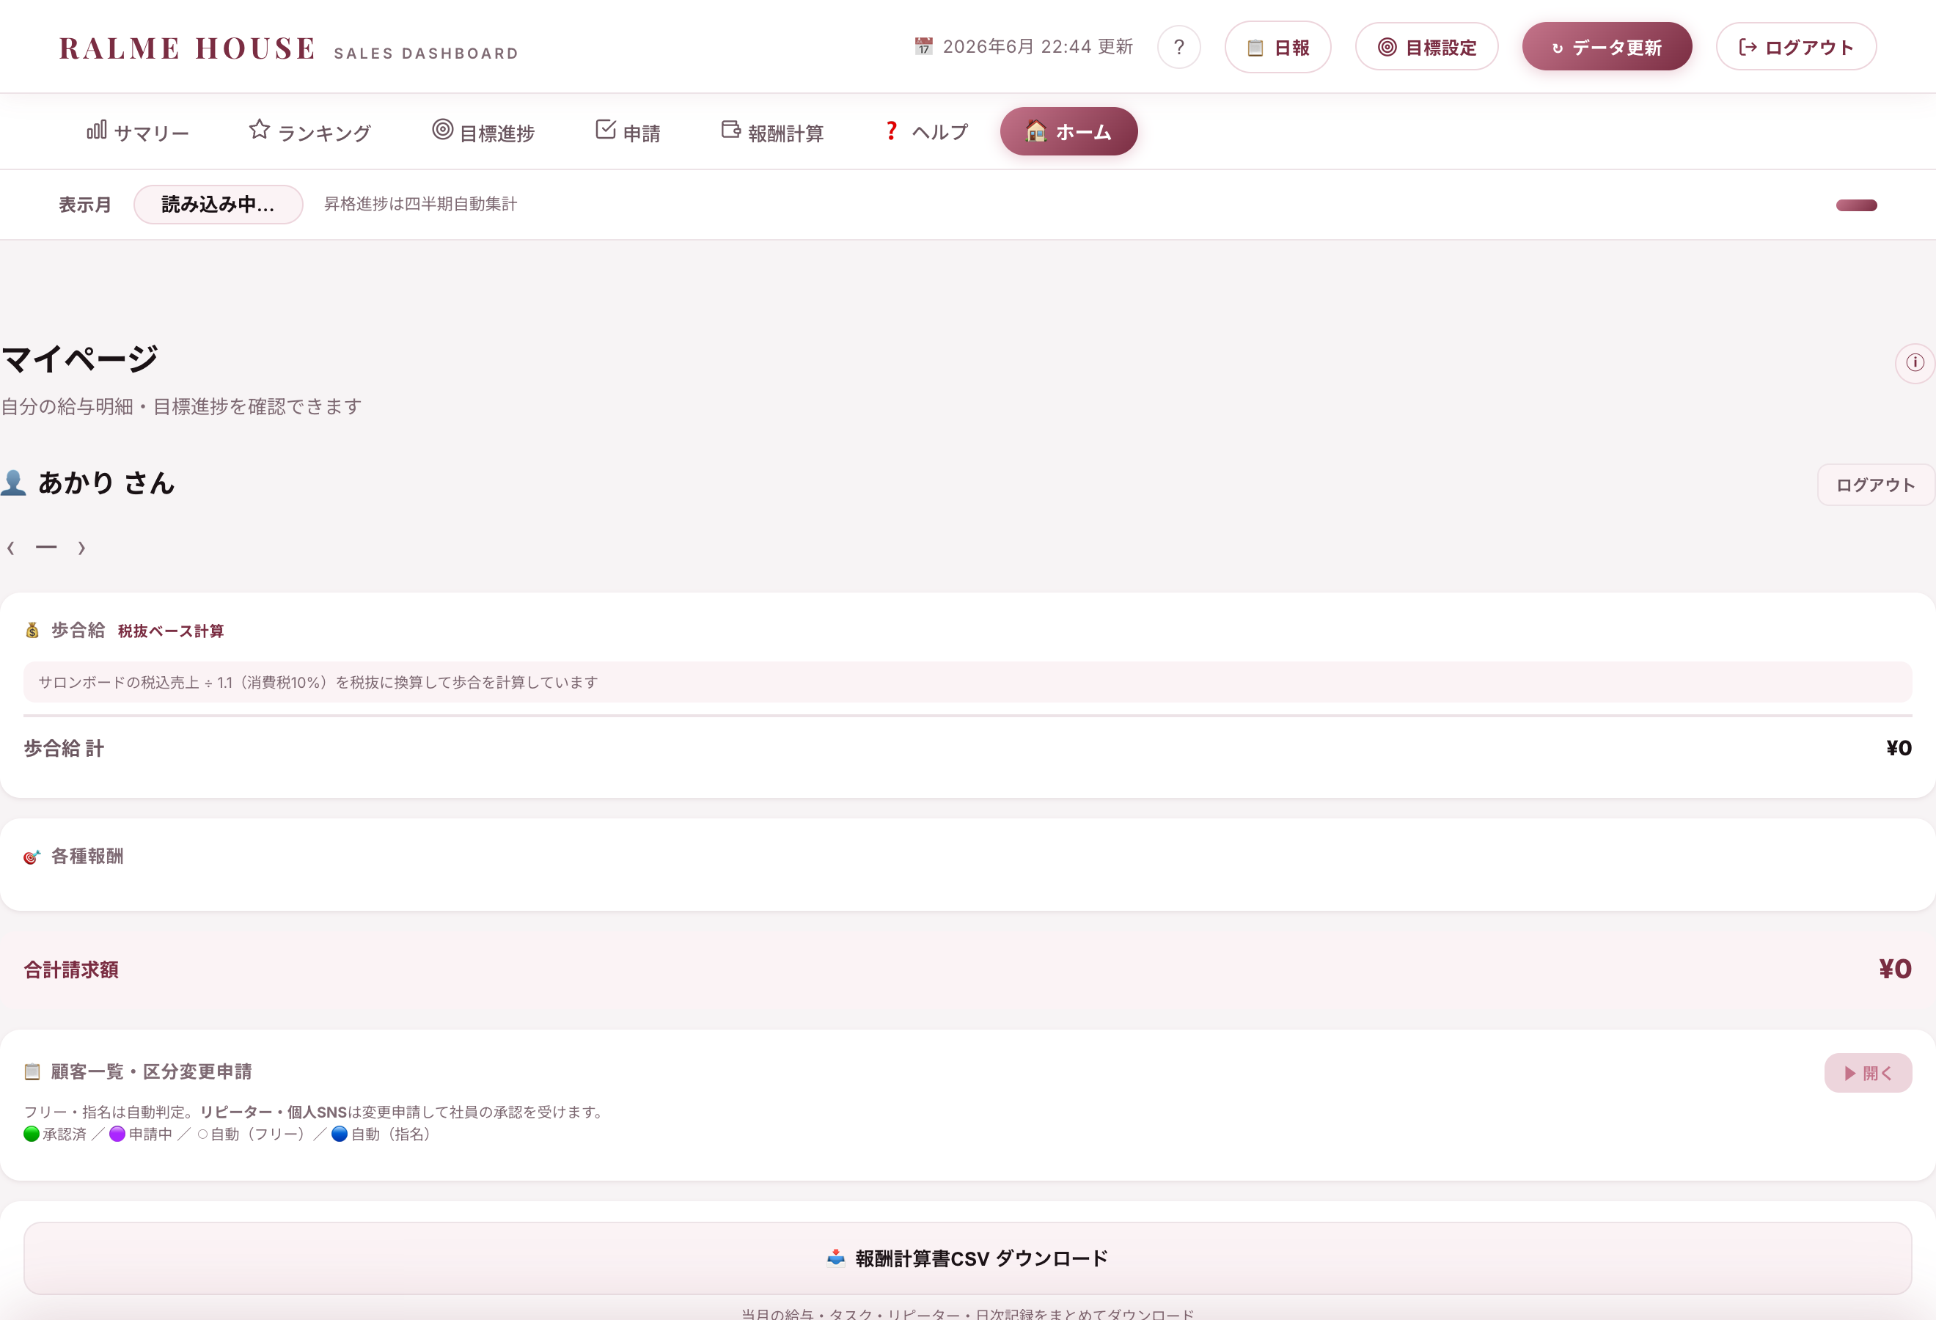Download the 報酬計算書CSV file
The width and height of the screenshot is (1936, 1320).
pyautogui.click(x=967, y=1258)
